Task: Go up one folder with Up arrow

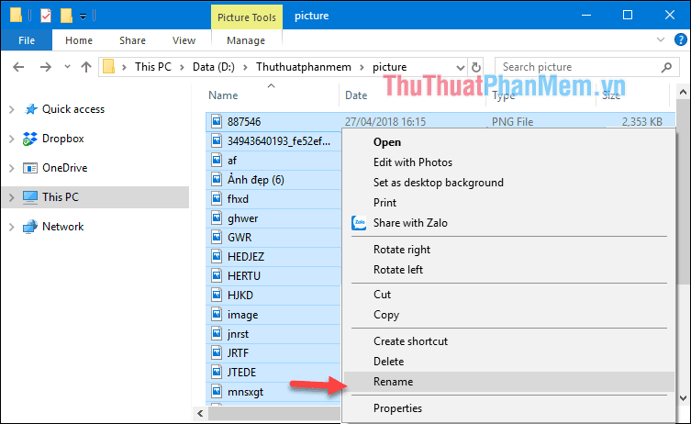Action: tap(85, 67)
